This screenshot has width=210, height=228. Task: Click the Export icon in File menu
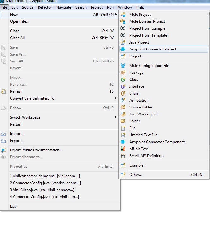click(x=3, y=141)
